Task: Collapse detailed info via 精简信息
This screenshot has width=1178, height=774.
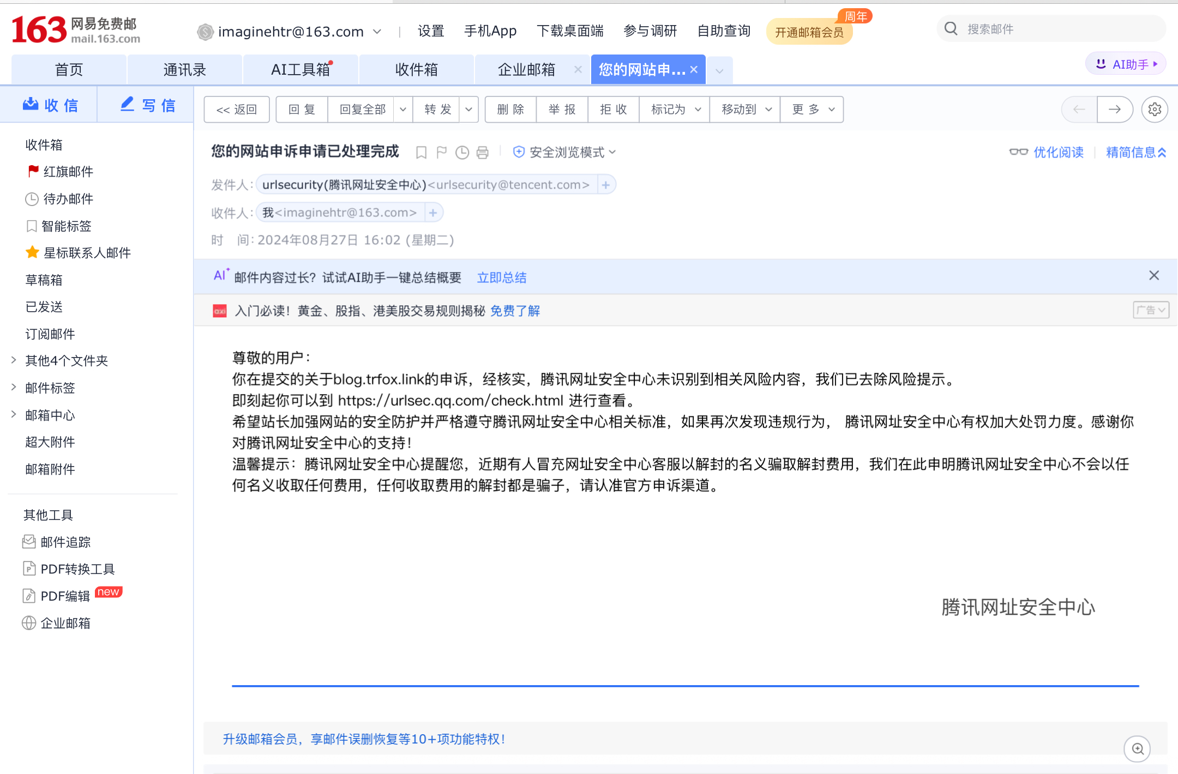Action: pyautogui.click(x=1134, y=153)
